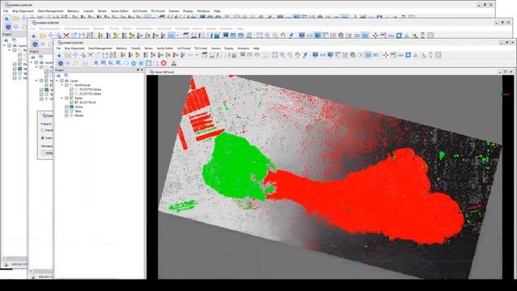Toggle the Raster group checkbox

coord(66,99)
